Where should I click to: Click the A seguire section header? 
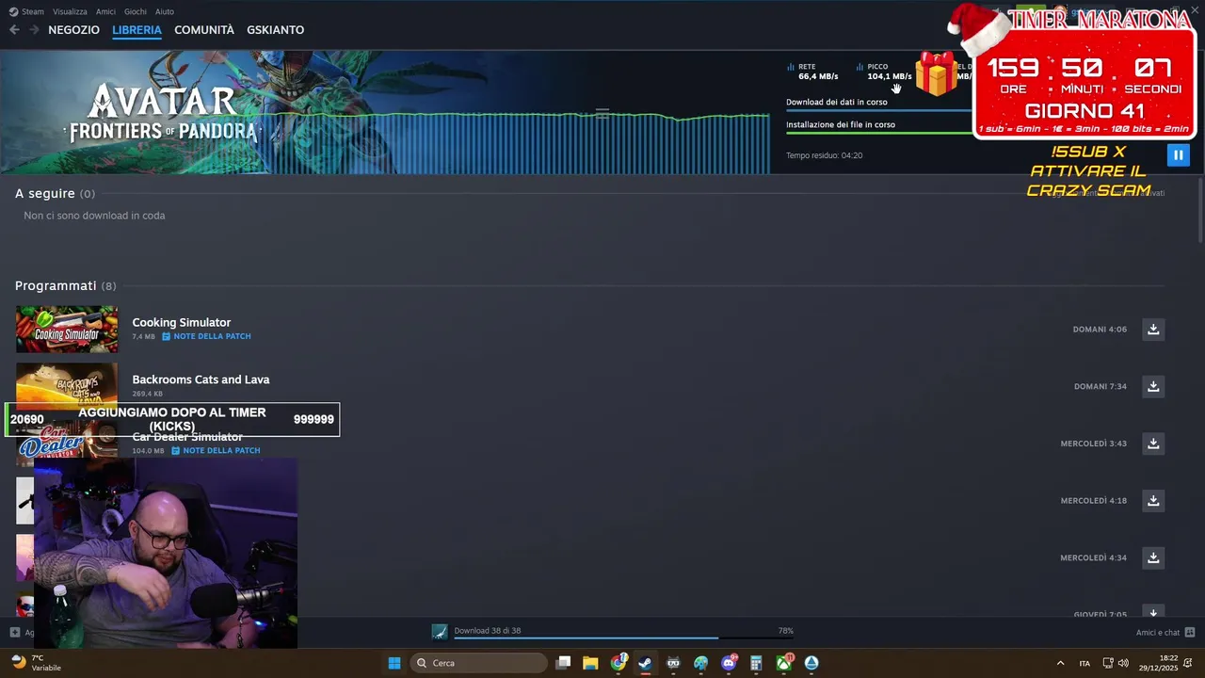(x=55, y=193)
